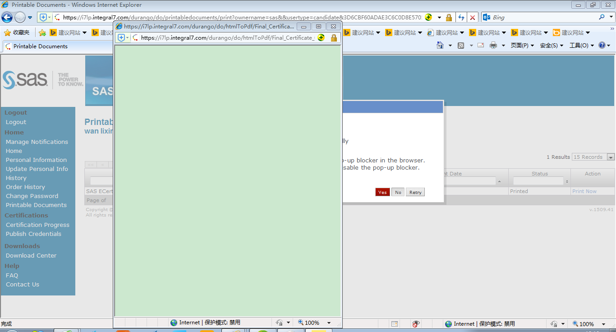The image size is (616, 332).
Task: Click the Read Mail envelope icon
Action: tap(481, 45)
